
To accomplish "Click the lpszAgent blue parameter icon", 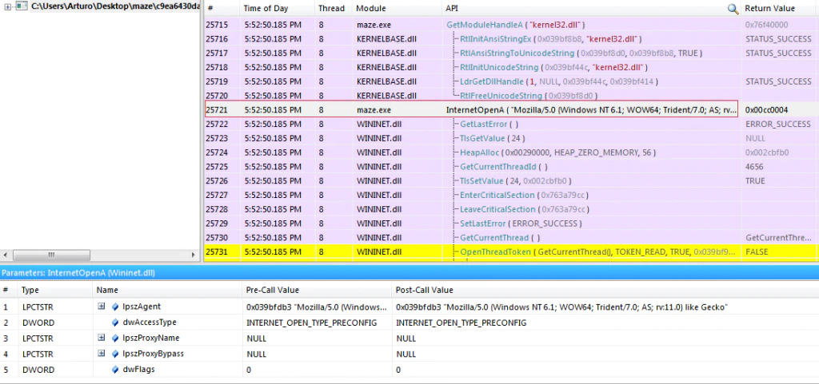I will [115, 307].
